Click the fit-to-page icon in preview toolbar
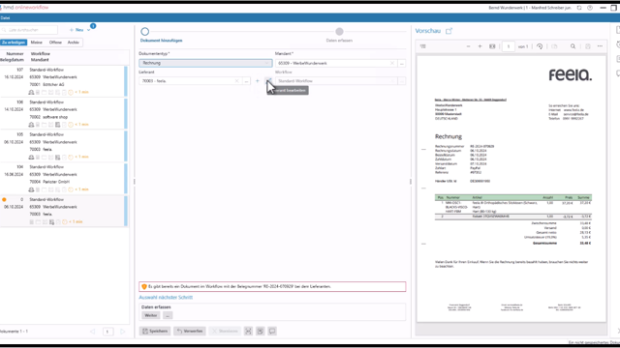 pyautogui.click(x=492, y=46)
